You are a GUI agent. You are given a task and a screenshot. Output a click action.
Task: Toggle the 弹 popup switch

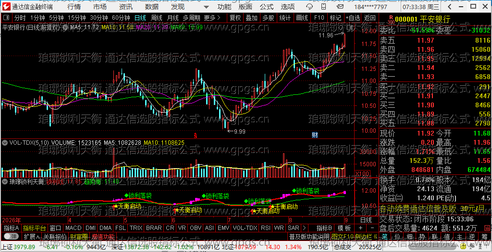click(x=11, y=236)
